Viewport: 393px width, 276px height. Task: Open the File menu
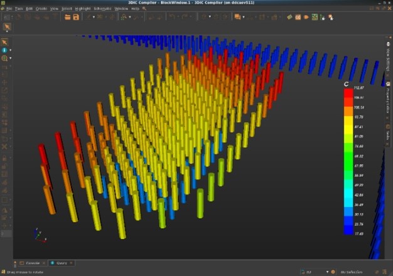coord(9,9)
